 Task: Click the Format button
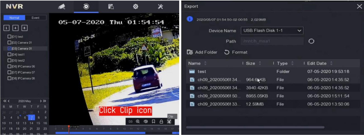(236, 52)
